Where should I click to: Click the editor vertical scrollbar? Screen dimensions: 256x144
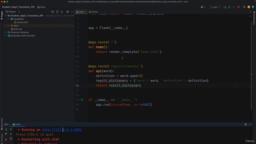click(x=252, y=65)
